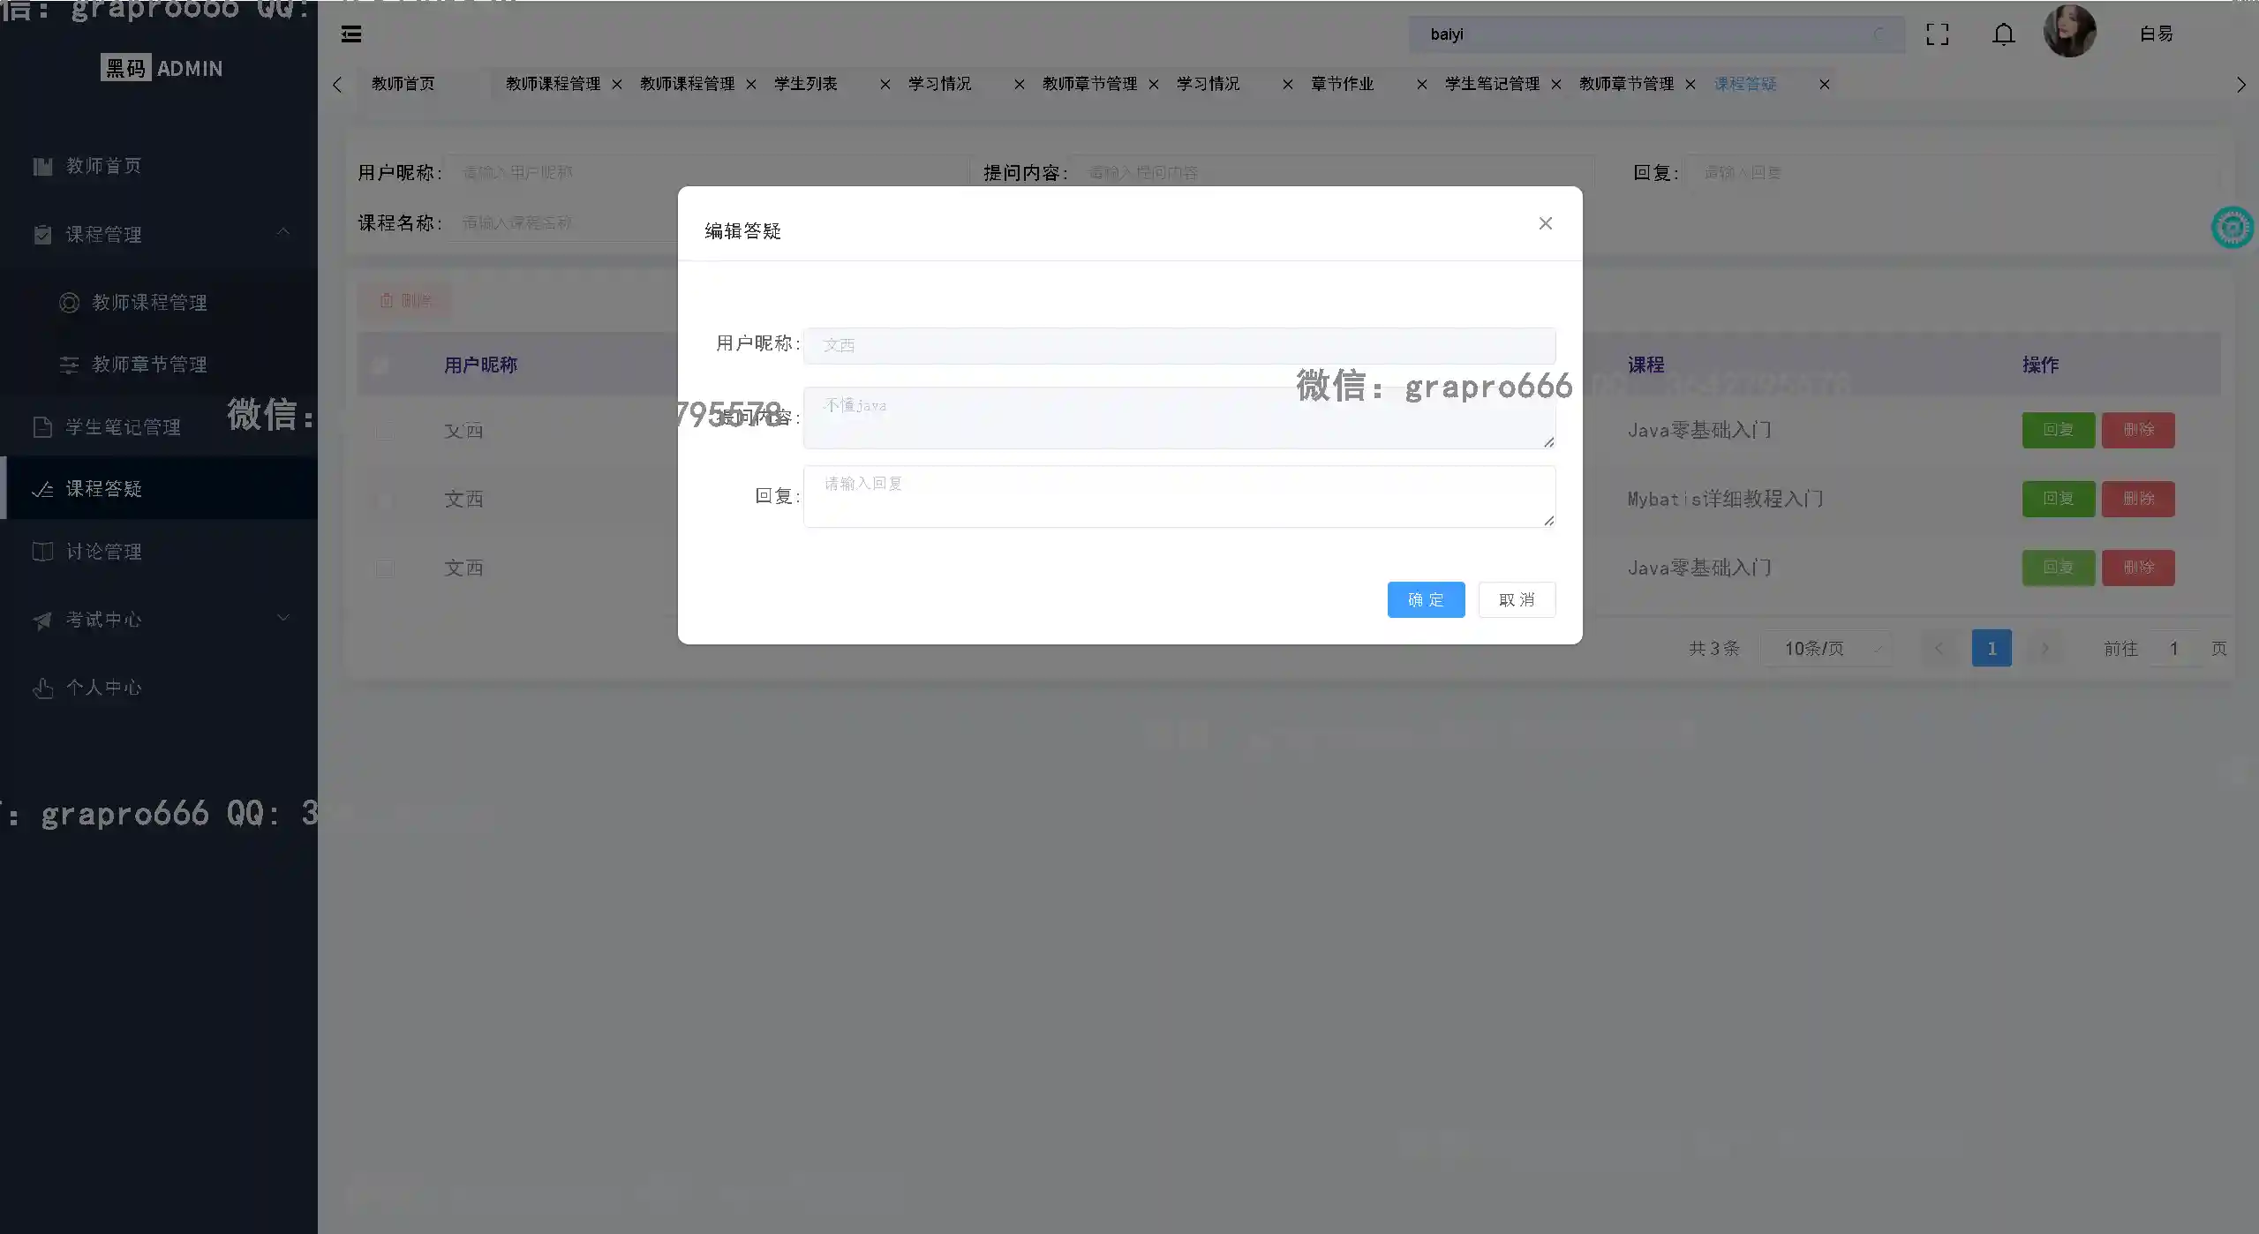
Task: Select the first row checkbox for 文西
Action: coord(384,431)
